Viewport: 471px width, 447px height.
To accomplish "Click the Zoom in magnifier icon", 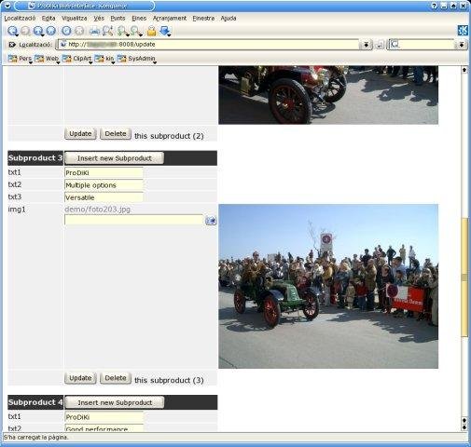I will [123, 31].
